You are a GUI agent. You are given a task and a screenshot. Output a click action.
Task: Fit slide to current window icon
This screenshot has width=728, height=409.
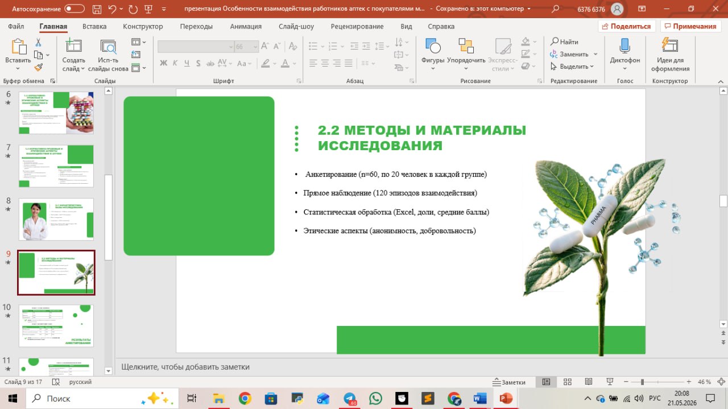click(721, 382)
